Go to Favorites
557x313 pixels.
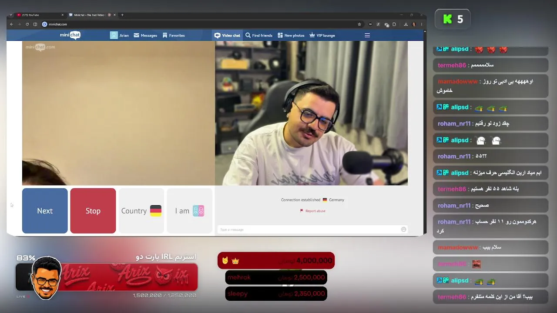click(x=174, y=36)
